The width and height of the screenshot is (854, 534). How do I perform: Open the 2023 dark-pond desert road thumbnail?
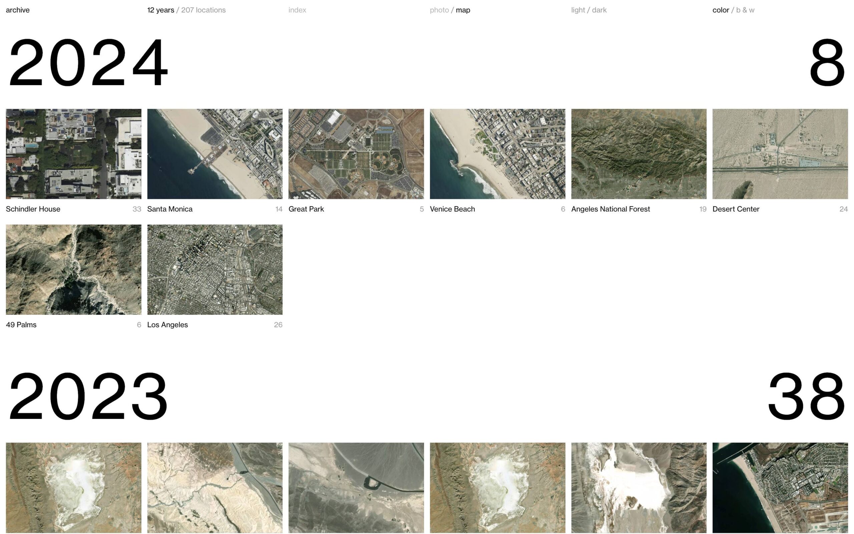click(x=356, y=488)
